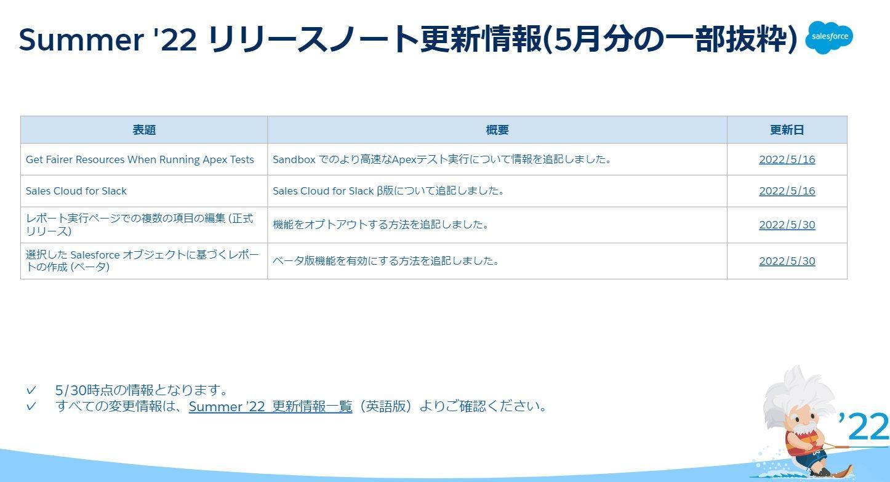Open the Summer '22 更新情報一覧 link

click(x=270, y=406)
